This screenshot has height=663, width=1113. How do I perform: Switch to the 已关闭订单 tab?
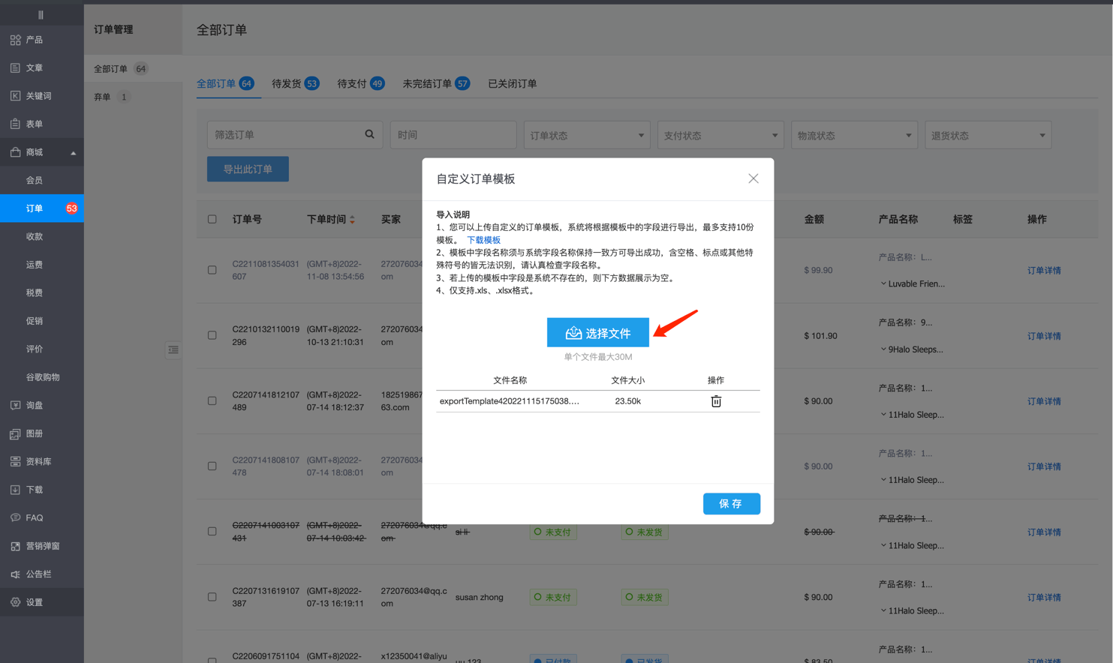click(512, 83)
